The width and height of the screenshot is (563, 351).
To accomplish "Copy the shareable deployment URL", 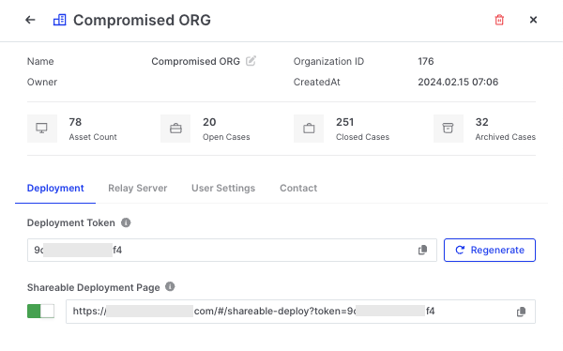I will point(521,312).
